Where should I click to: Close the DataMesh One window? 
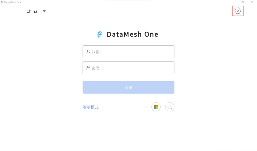(252, 2)
